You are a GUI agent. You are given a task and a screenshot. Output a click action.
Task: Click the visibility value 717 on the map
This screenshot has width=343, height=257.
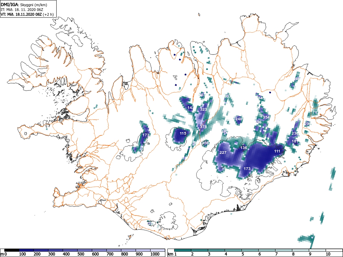click(x=316, y=112)
